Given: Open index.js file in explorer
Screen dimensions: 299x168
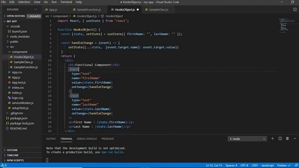Looking at the screenshot, I should coord(17,93).
